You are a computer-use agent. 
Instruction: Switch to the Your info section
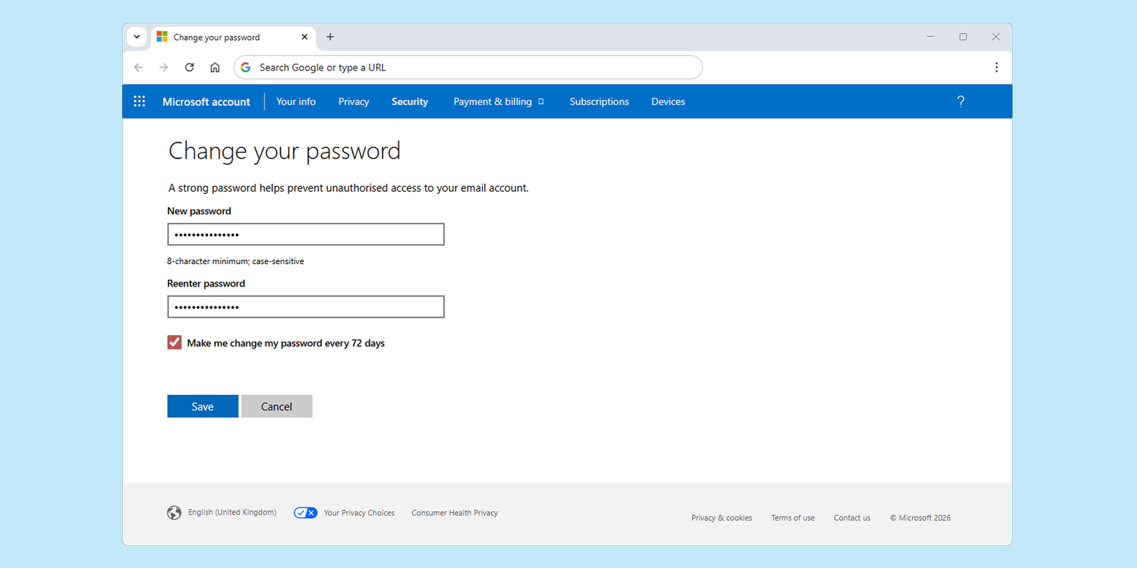pos(296,101)
